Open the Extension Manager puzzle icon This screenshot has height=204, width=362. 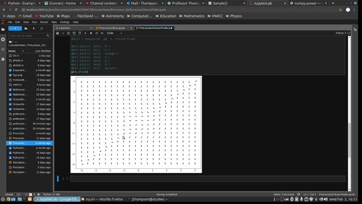[x=3, y=59]
